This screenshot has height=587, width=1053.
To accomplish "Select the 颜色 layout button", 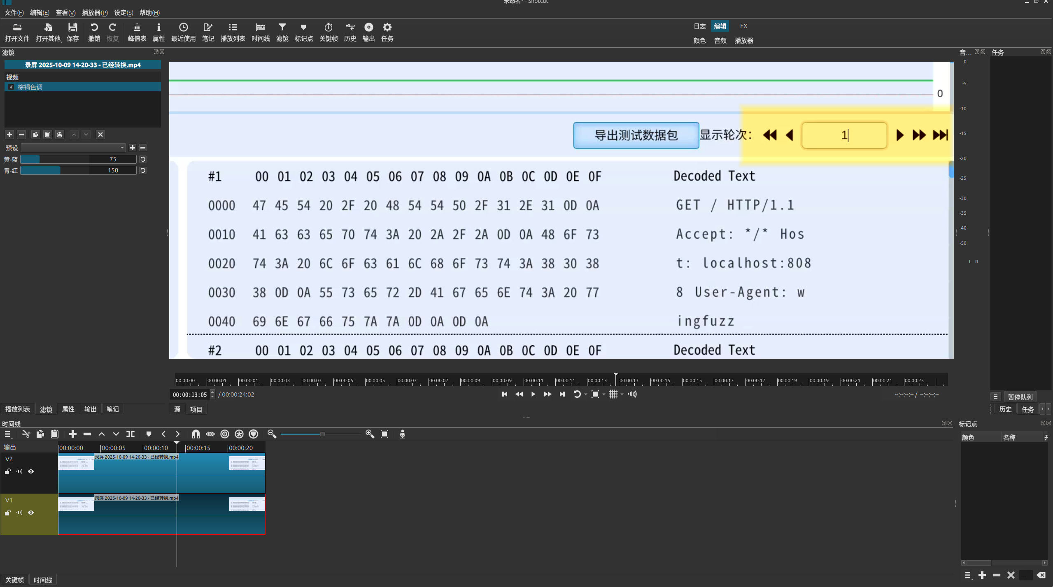I will tap(699, 40).
